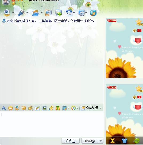This screenshot has width=143, height=145.
Task: Take a screenshot with screen capture icon
Action: coord(64,108)
